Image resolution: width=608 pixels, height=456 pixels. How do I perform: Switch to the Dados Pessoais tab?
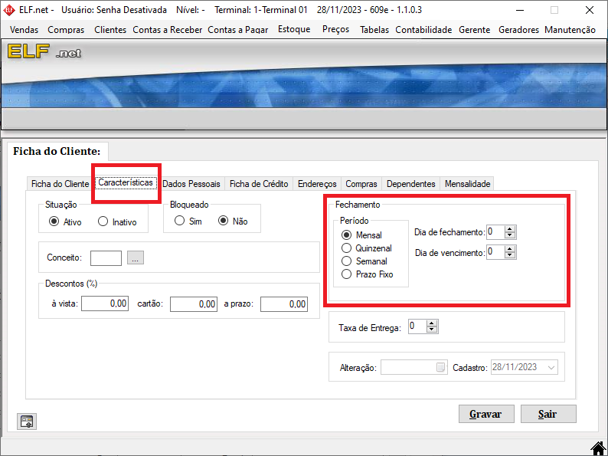191,184
